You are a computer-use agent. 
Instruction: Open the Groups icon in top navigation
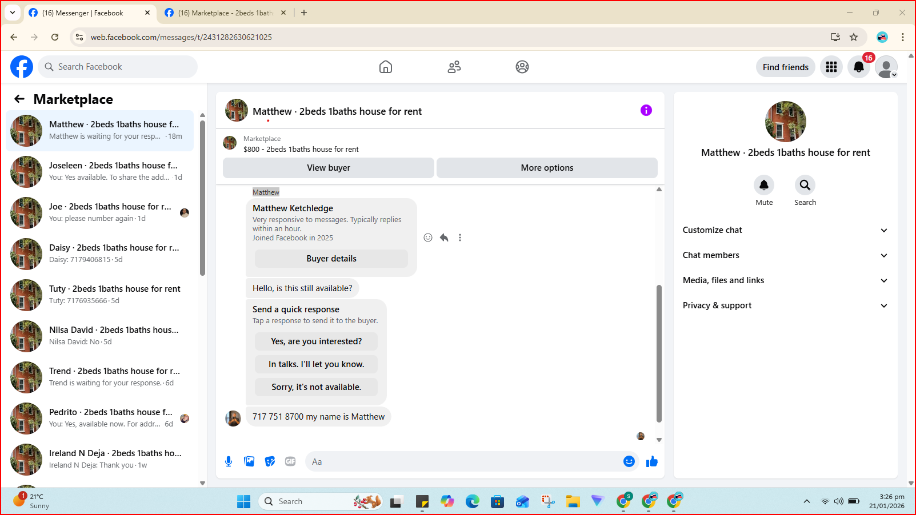click(x=522, y=67)
